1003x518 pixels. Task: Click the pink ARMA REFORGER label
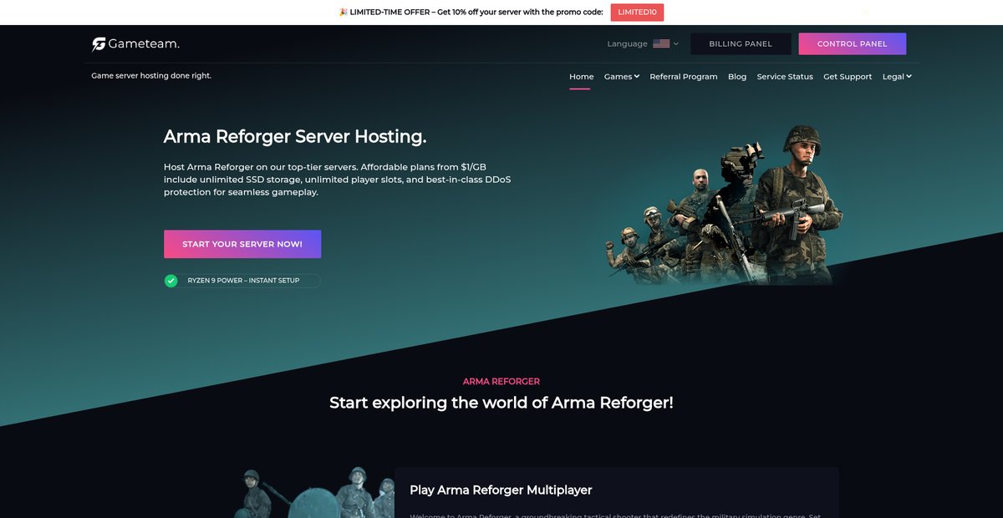tap(501, 381)
